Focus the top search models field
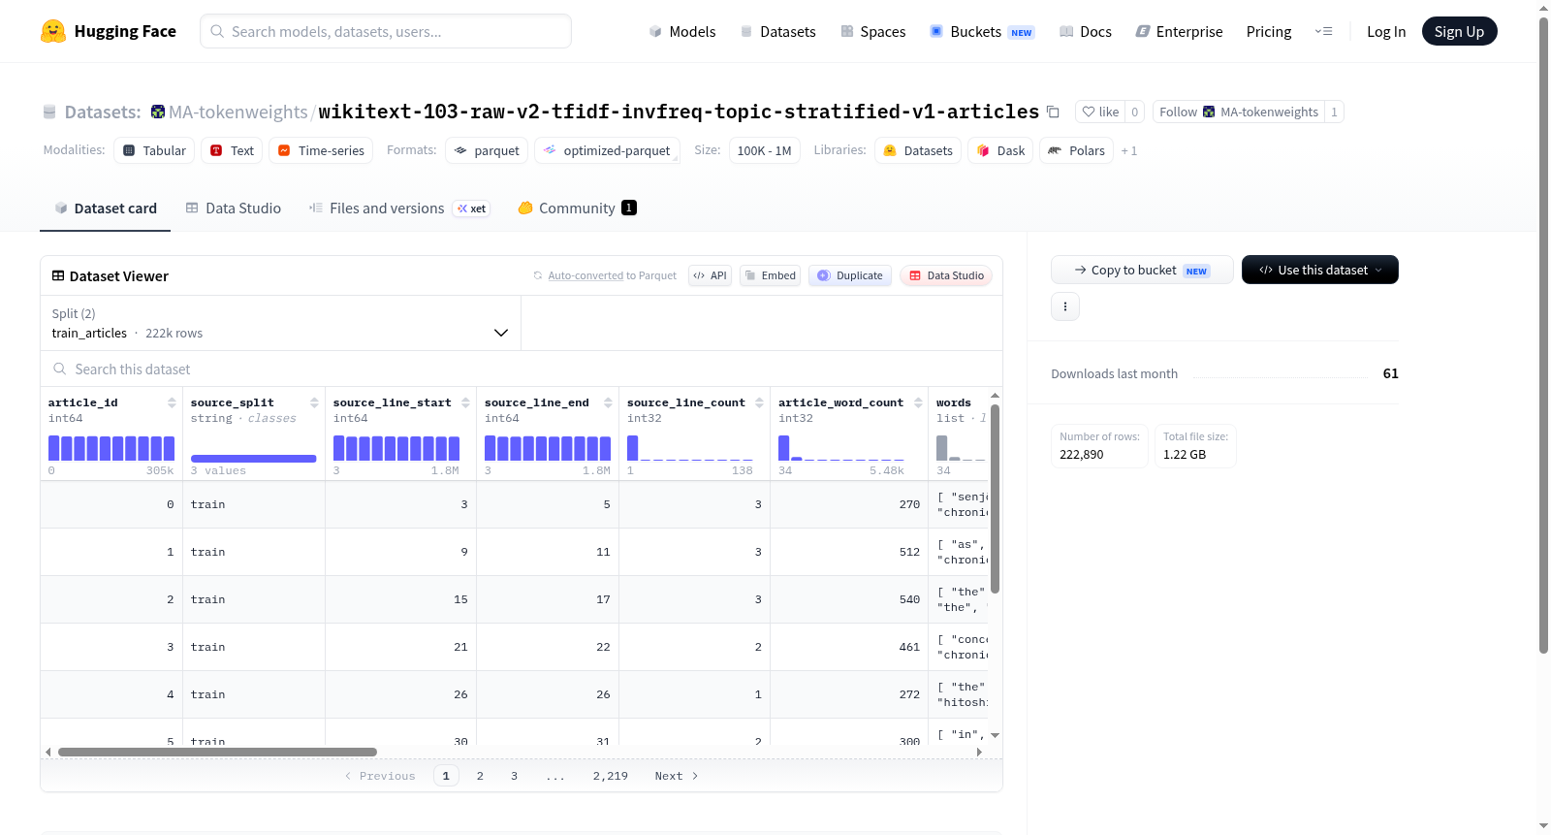This screenshot has width=1551, height=835. point(386,31)
